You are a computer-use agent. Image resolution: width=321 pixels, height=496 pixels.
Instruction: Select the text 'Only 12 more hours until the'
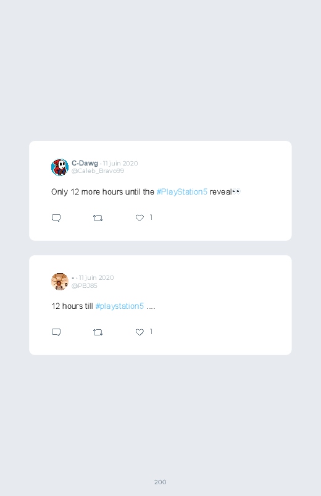pyautogui.click(x=103, y=191)
